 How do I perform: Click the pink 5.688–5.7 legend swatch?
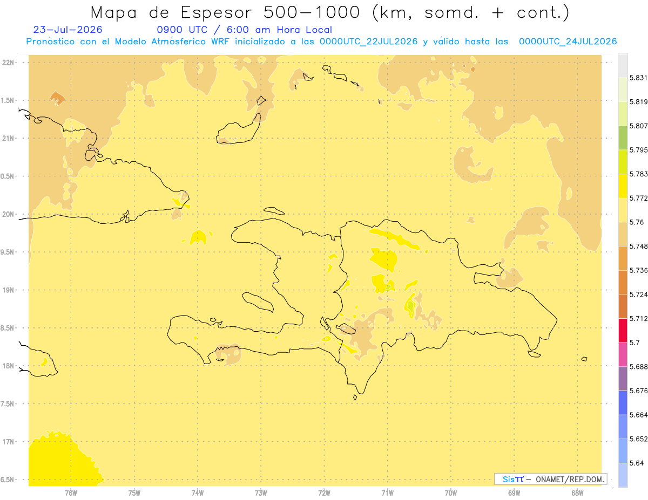623,354
